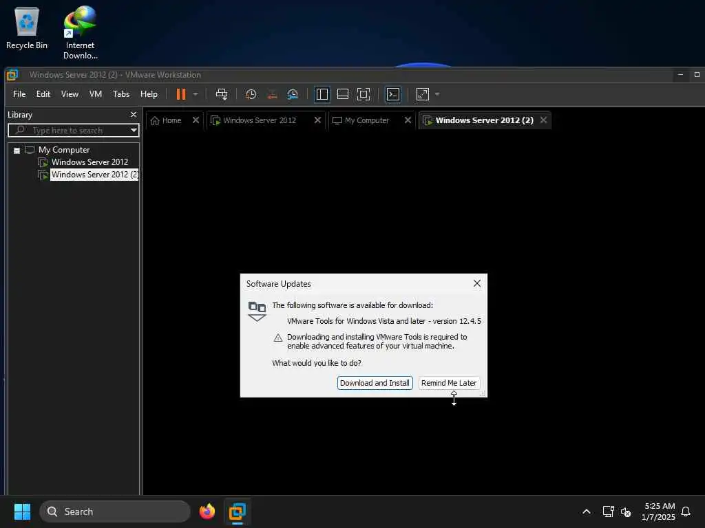The height and width of the screenshot is (528, 705).
Task: Click the dialog resize grip corner
Action: (483, 393)
